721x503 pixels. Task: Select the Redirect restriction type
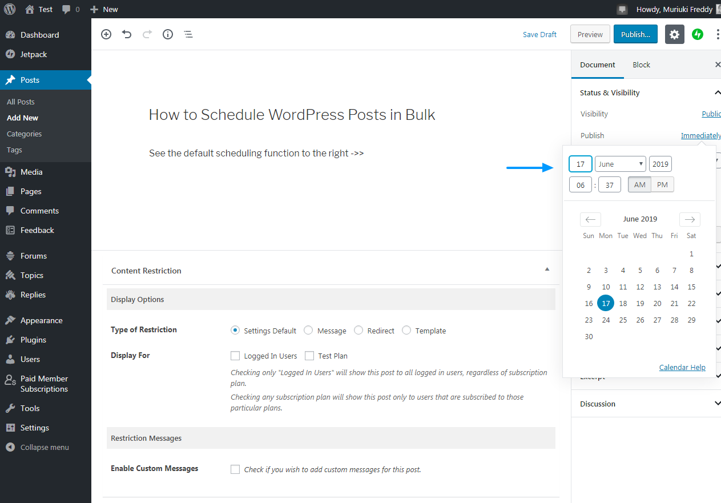coord(359,330)
